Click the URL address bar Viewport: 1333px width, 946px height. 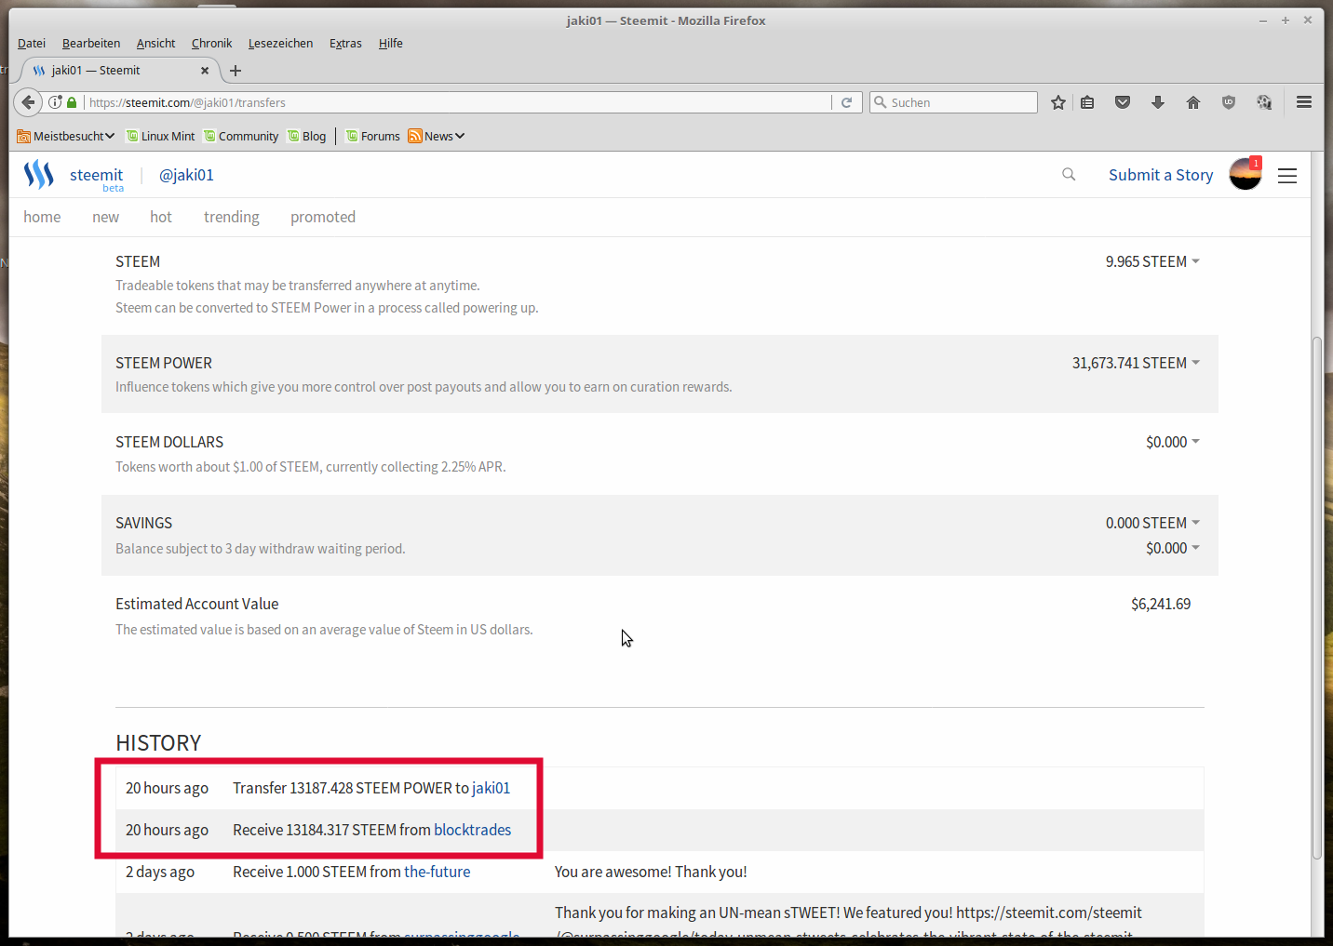[456, 102]
